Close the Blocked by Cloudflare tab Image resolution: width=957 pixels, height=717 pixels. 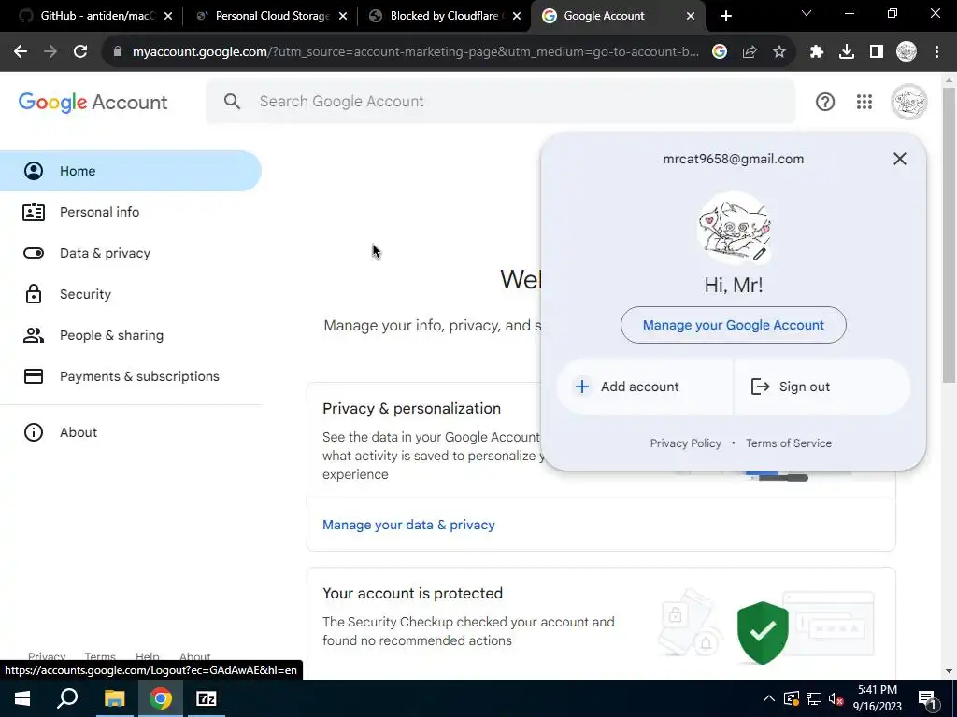(x=517, y=16)
